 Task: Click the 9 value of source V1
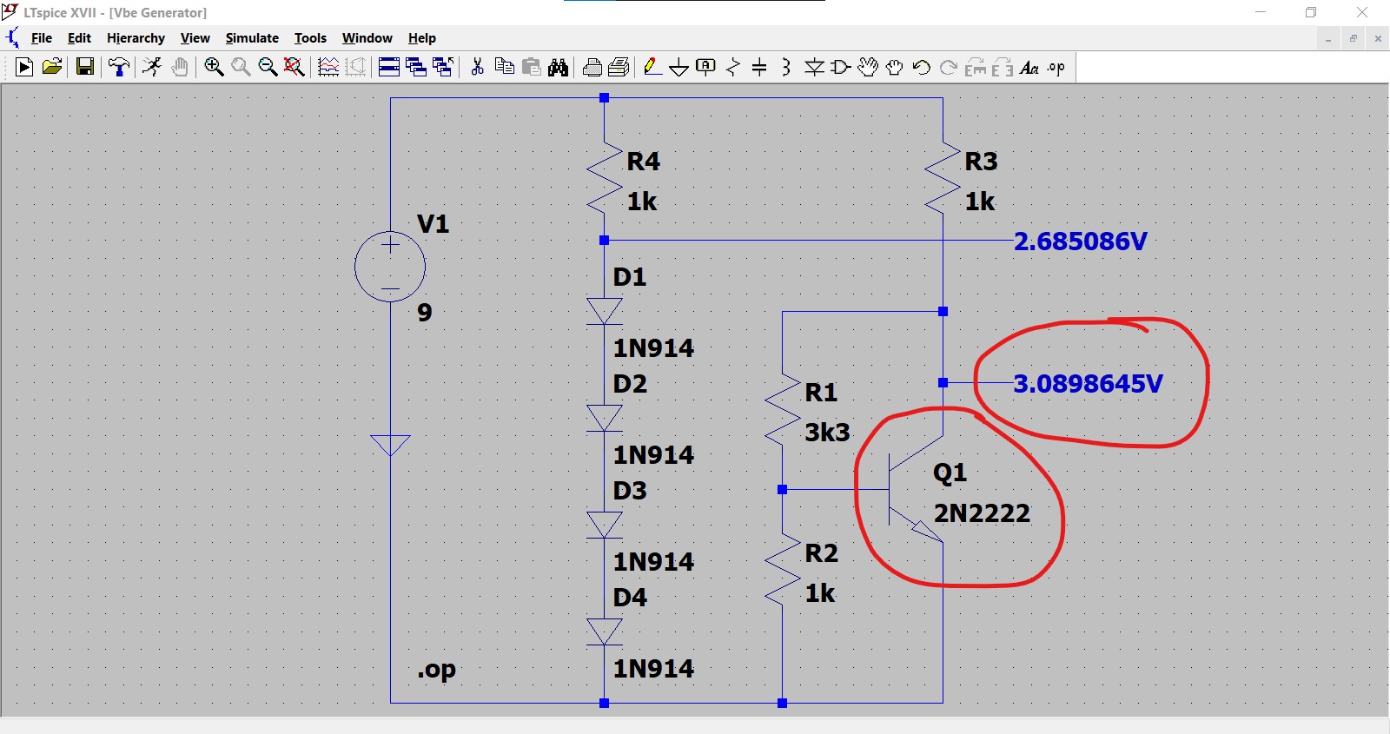click(425, 312)
